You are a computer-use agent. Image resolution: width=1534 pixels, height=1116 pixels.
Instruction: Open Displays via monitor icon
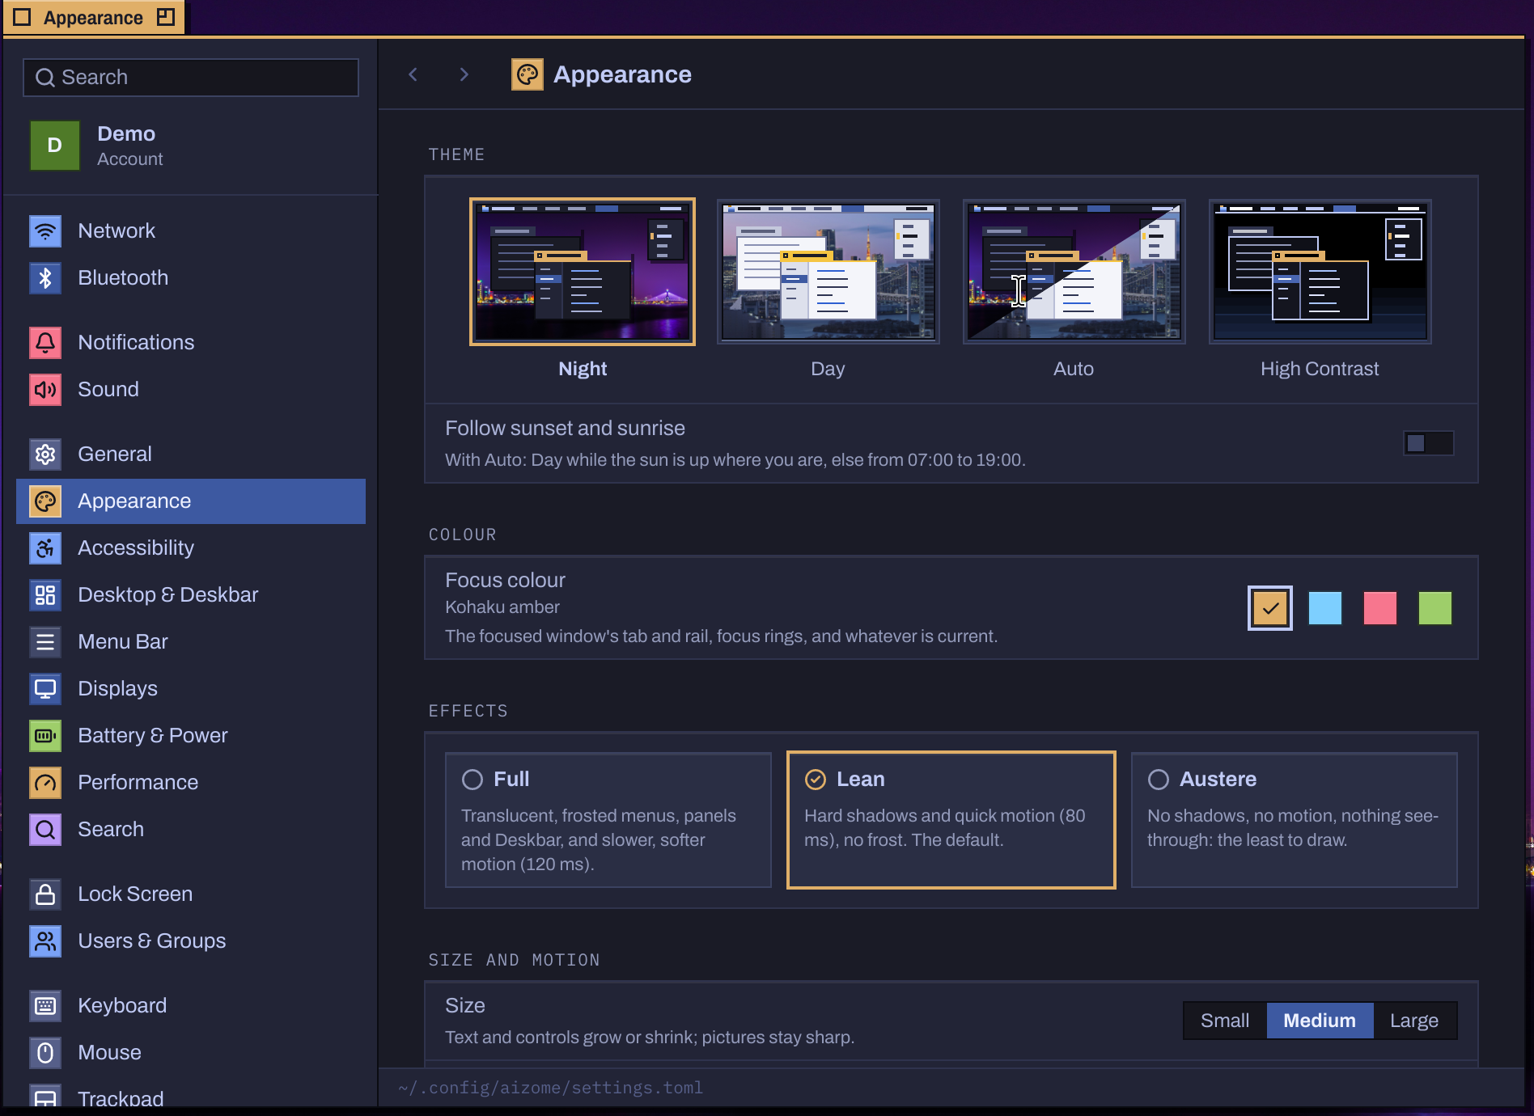pyautogui.click(x=45, y=689)
